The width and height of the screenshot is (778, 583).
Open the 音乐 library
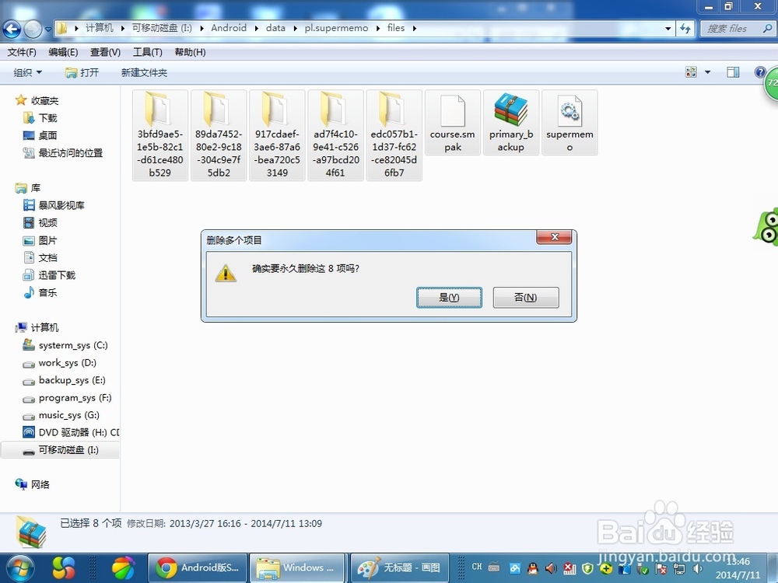(x=47, y=292)
